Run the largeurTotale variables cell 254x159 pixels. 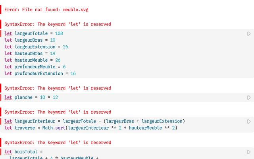pyautogui.click(x=249, y=34)
